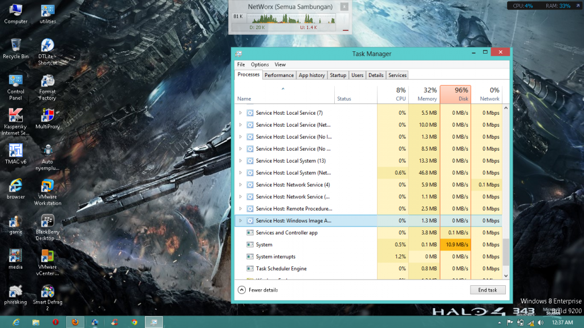This screenshot has height=328, width=584.
Task: Open the Control Panel desktop icon
Action: pyautogui.click(x=15, y=87)
